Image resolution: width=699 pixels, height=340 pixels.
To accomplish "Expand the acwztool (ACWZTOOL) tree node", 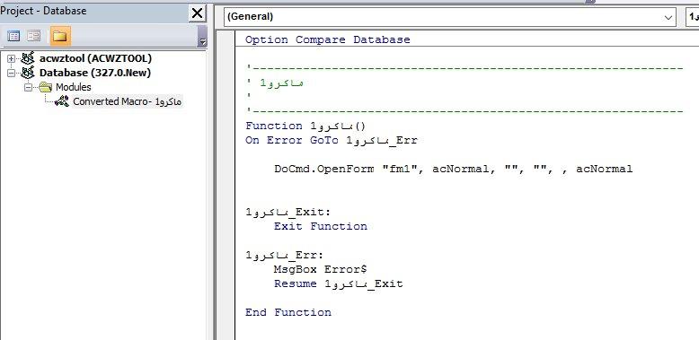I will click(11, 58).
